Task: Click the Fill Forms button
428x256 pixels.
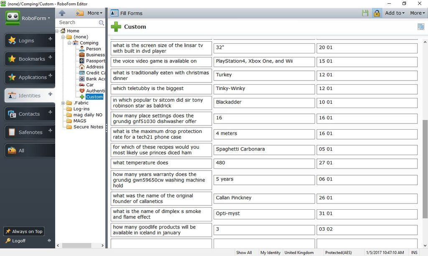Action: [x=127, y=13]
